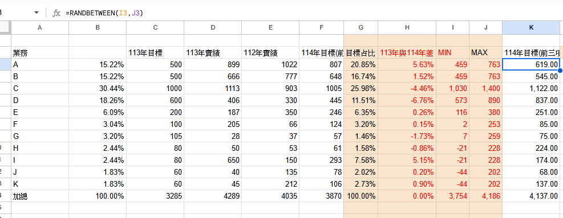
Task: Select column G header
Action: click(361, 28)
